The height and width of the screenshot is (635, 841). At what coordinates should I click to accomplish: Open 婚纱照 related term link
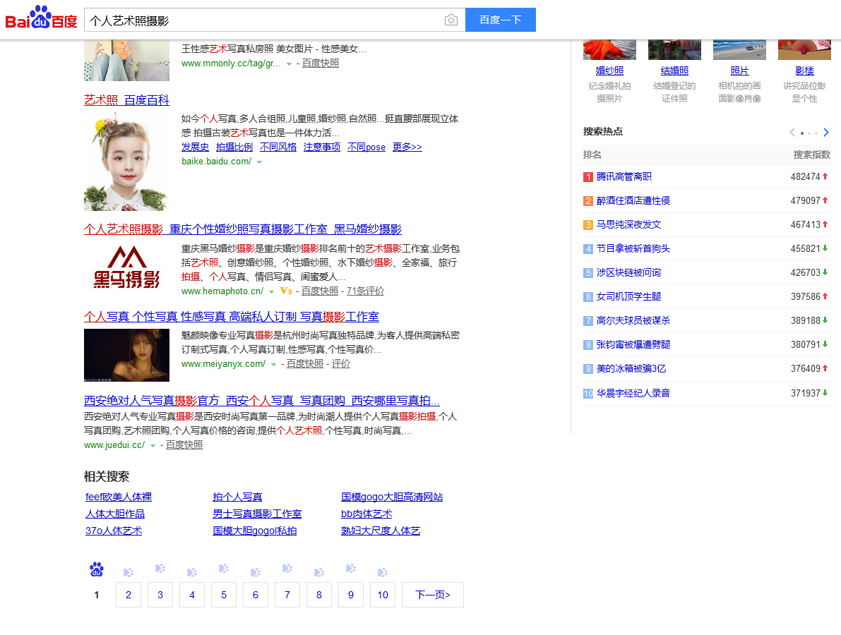tap(610, 71)
